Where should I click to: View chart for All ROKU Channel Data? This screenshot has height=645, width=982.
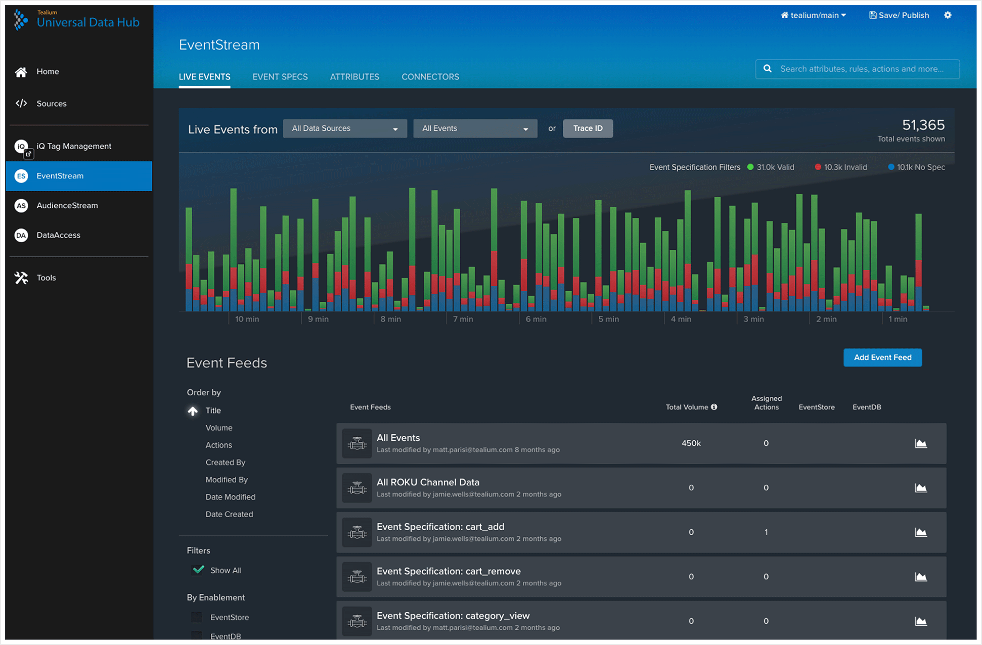pyautogui.click(x=921, y=488)
